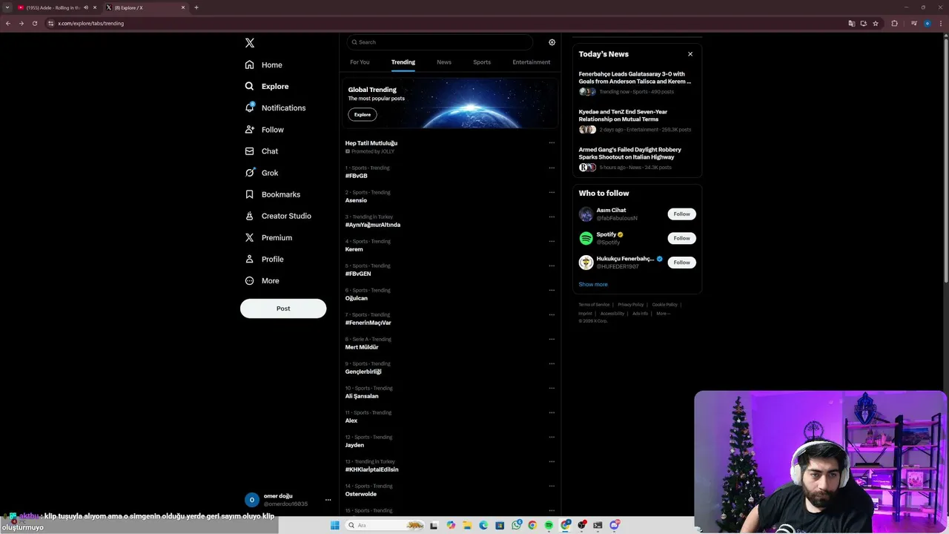Image resolution: width=949 pixels, height=534 pixels.
Task: Open Notifications from the sidebar
Action: click(x=275, y=108)
